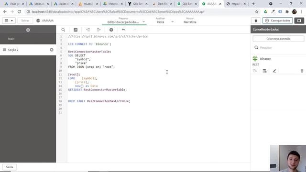The height and width of the screenshot is (172, 306).
Task: Click the Salvar button
Action: [x=25, y=21]
